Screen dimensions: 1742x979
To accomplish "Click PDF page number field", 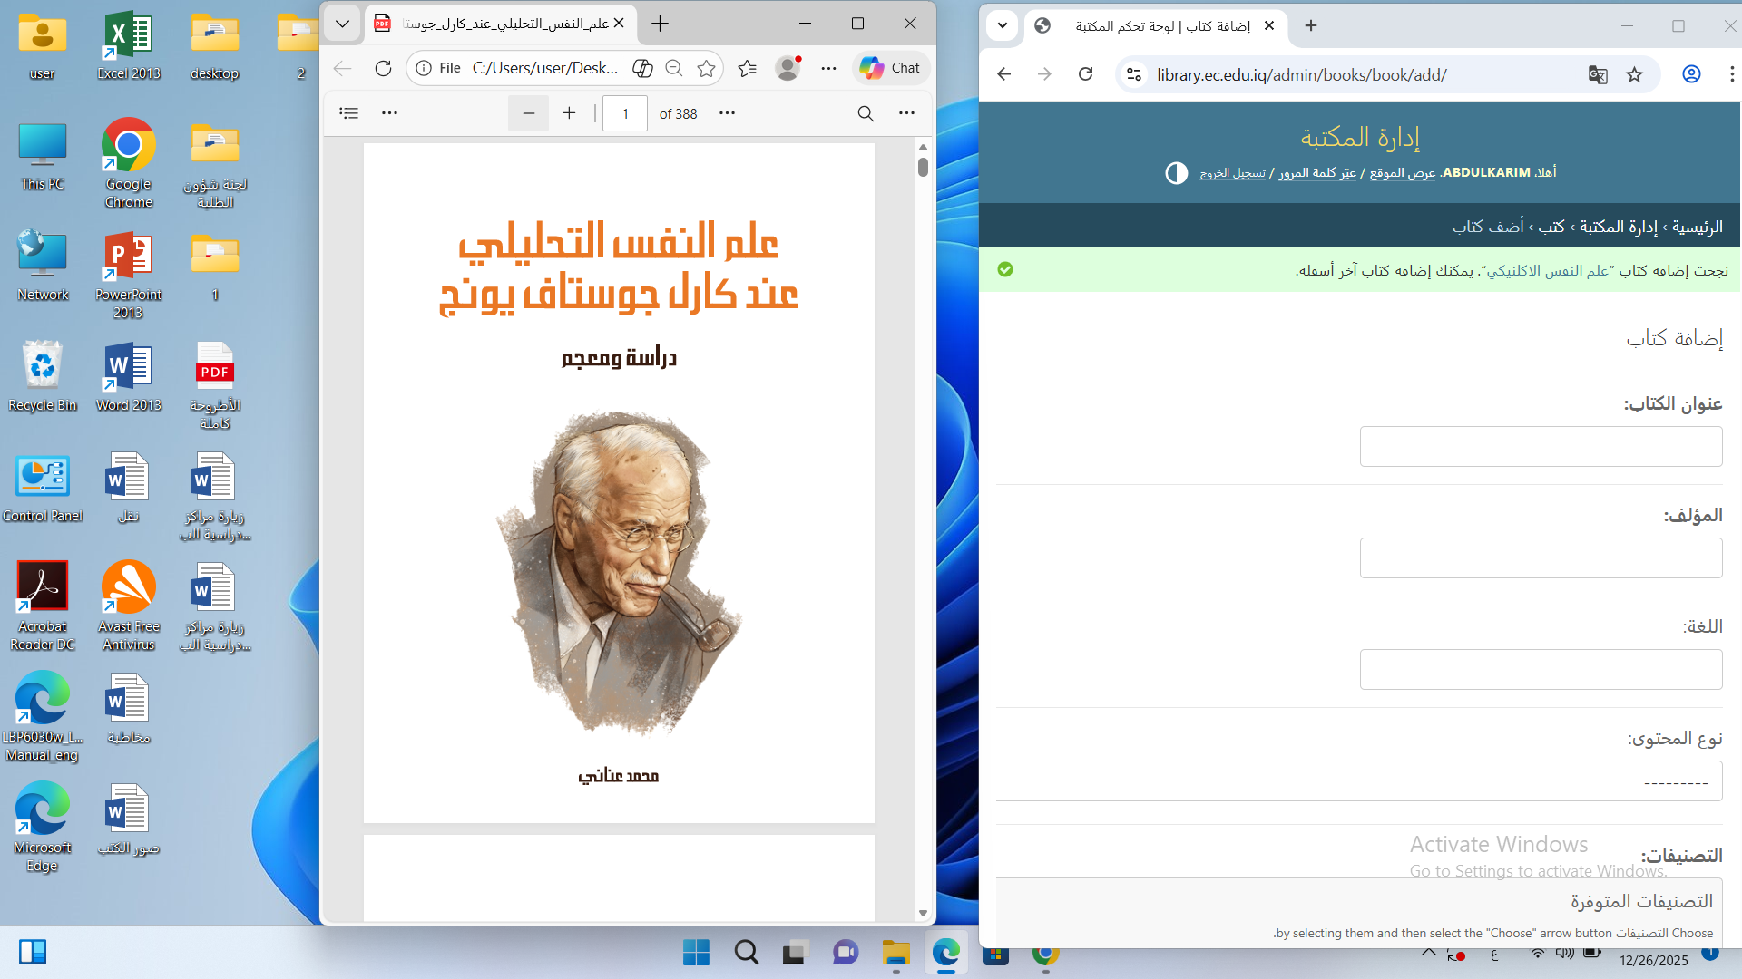I will (625, 113).
